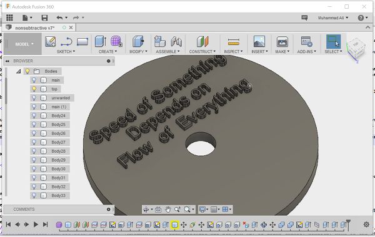Open the CREATE menu
The width and height of the screenshot is (375, 237).
[107, 52]
